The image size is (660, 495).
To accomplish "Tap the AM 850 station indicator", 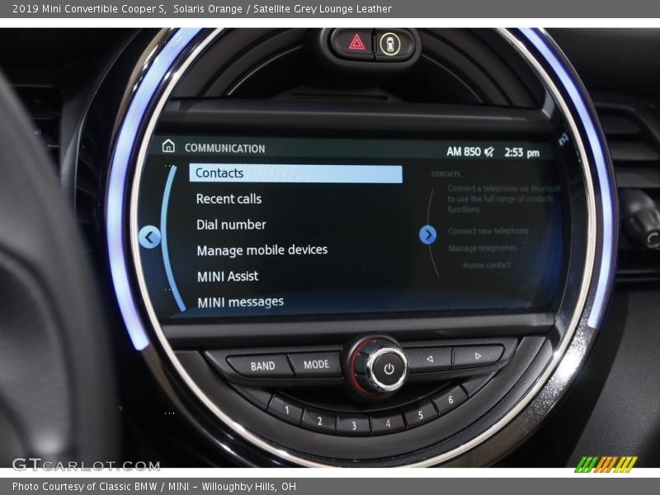I will pos(464,151).
